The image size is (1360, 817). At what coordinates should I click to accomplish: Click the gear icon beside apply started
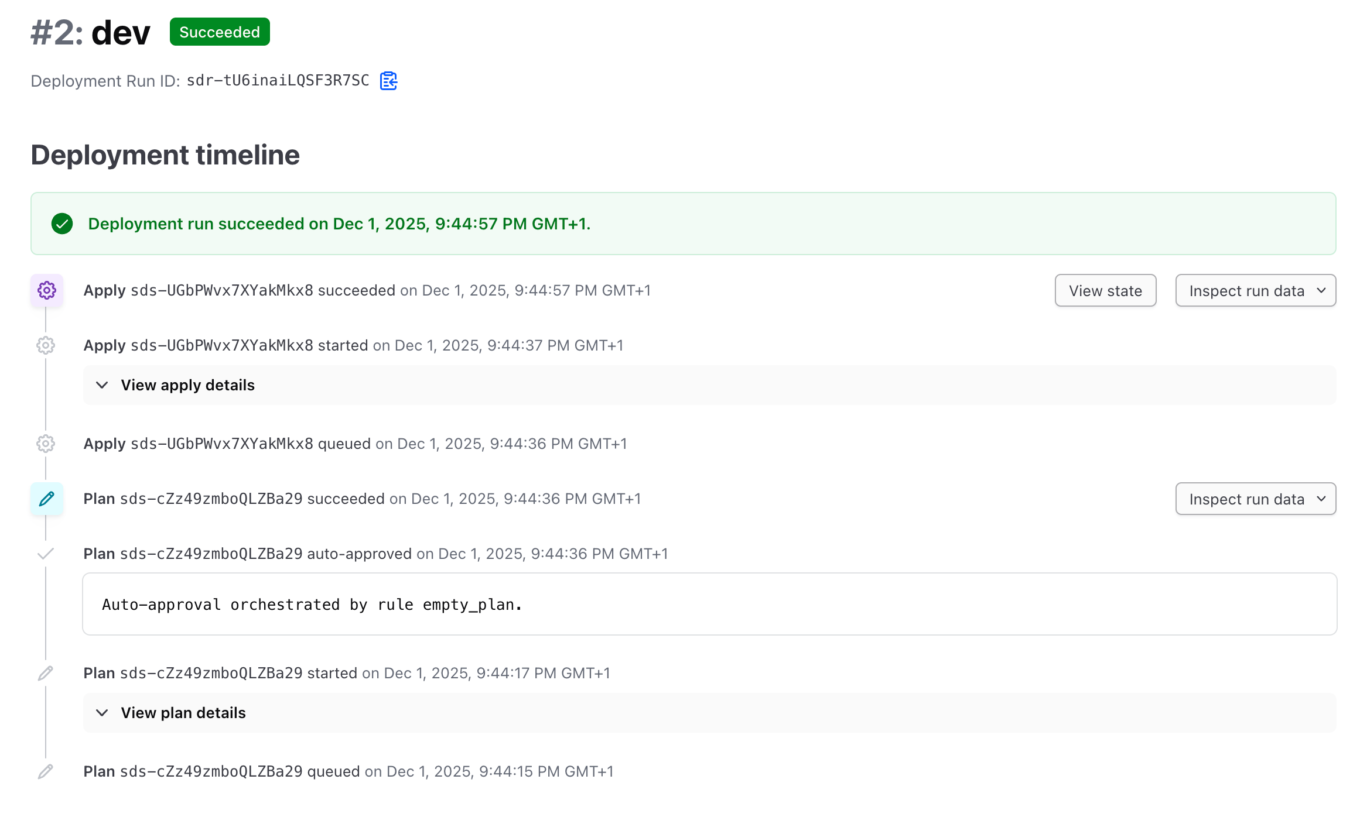tap(46, 345)
